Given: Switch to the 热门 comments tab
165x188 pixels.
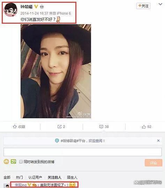Looking at the screenshot, I should coord(20,177).
